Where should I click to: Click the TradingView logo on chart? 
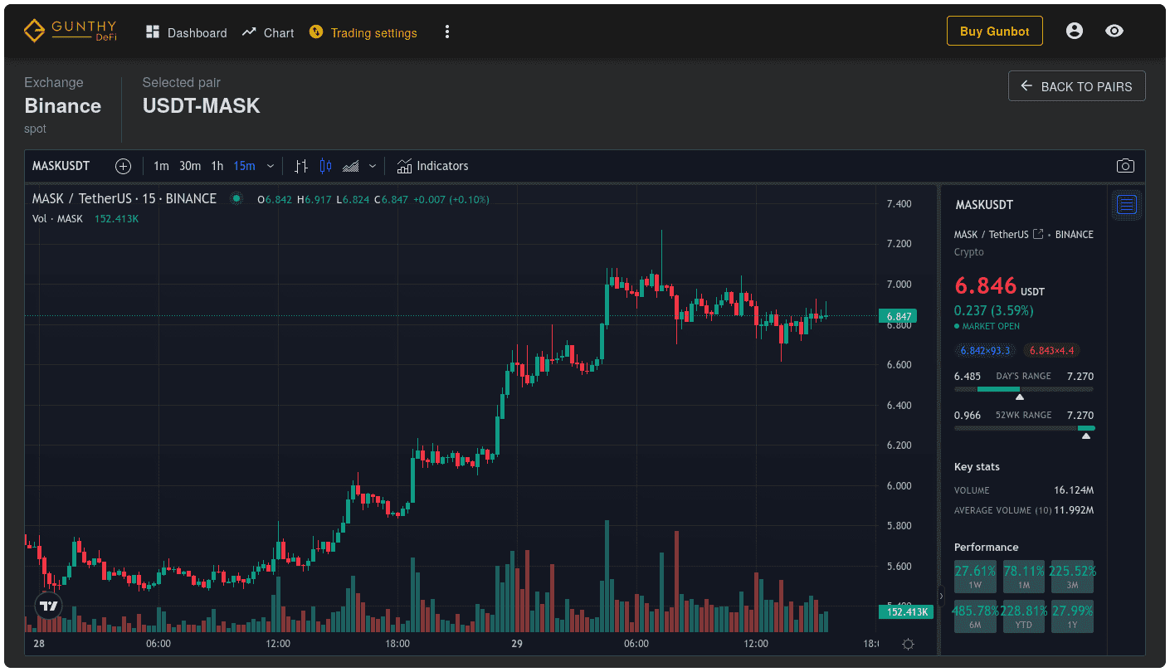tap(49, 606)
